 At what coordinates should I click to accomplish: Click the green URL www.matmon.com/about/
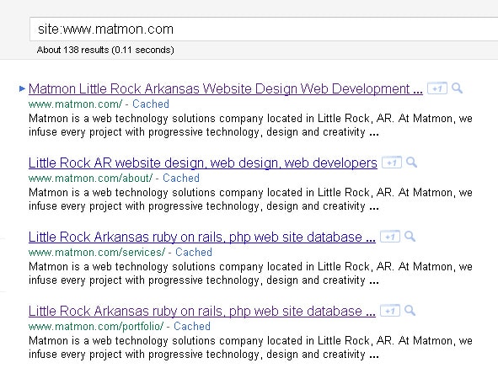pos(90,179)
